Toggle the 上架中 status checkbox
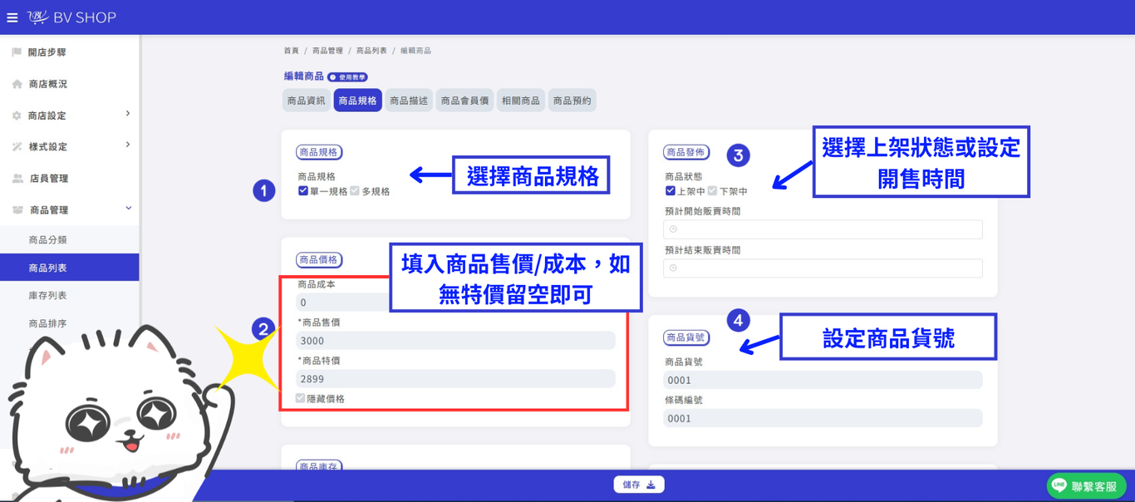The image size is (1135, 502). coord(671,191)
